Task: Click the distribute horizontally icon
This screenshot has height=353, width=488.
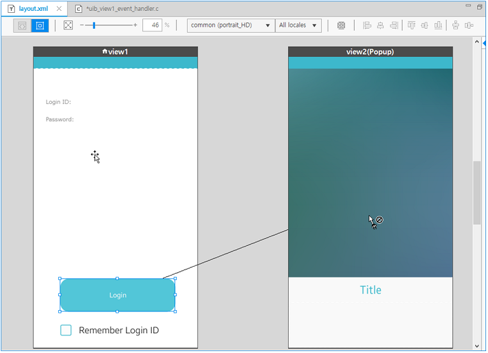Action: click(x=469, y=26)
